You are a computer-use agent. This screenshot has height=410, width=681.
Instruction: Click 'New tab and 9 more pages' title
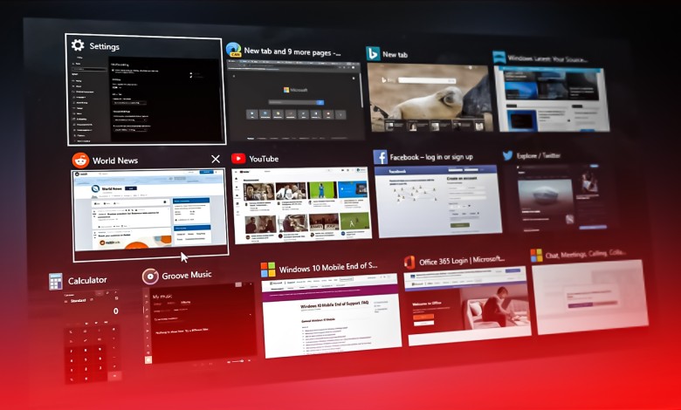tap(292, 51)
